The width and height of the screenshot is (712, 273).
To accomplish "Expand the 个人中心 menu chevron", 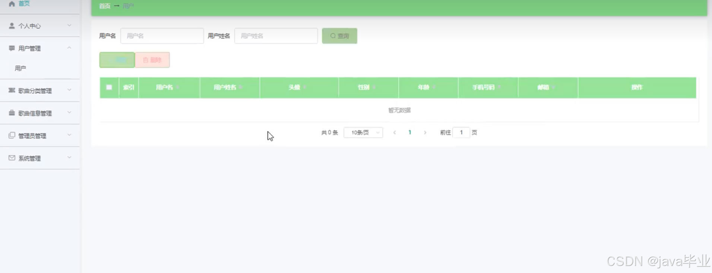I will 69,25.
